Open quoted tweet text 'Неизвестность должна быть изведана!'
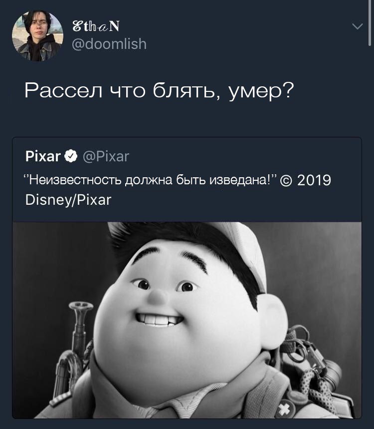The image size is (374, 429). 151,180
